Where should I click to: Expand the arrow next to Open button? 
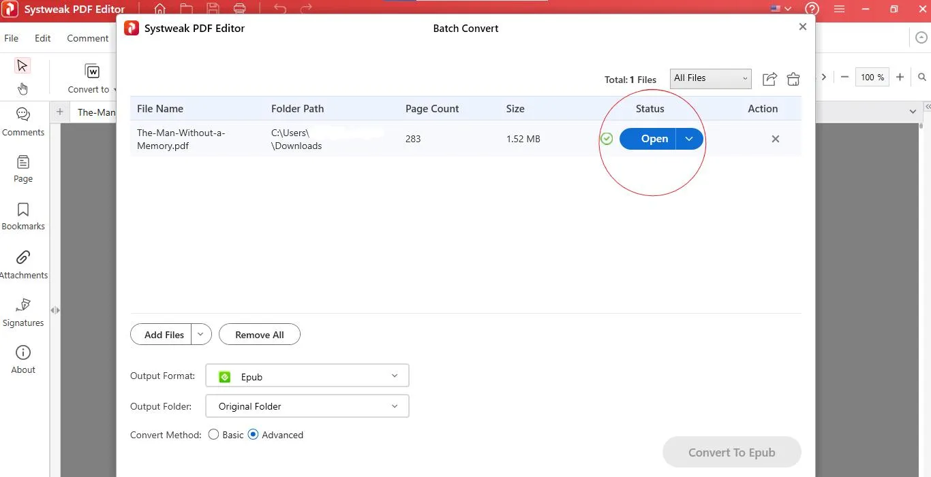(689, 139)
